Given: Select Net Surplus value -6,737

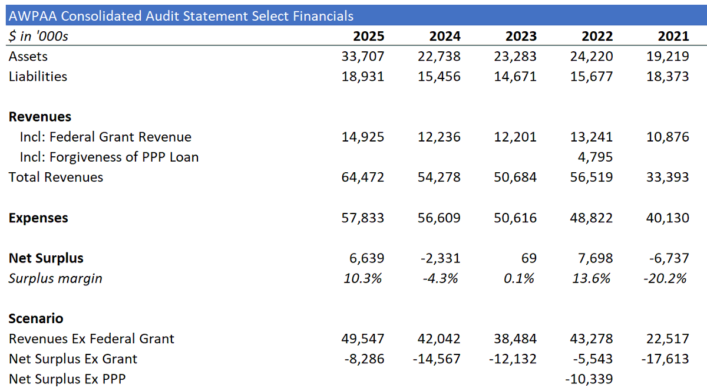Looking at the screenshot, I should click(x=670, y=258).
